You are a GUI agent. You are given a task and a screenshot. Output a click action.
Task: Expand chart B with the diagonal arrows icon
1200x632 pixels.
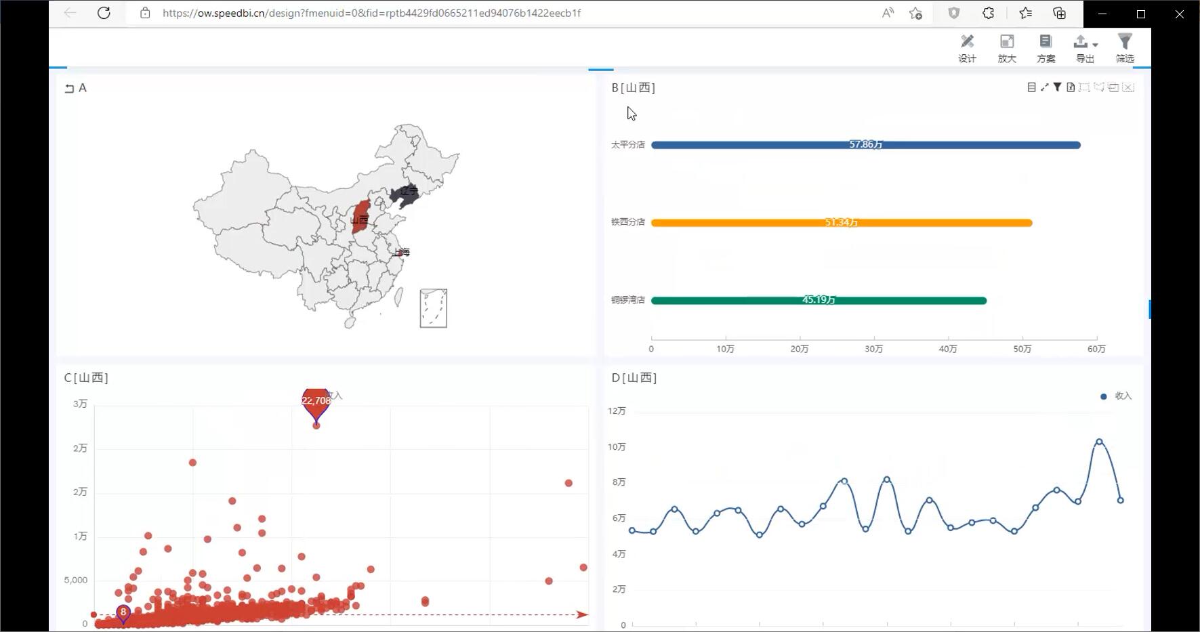click(1044, 87)
